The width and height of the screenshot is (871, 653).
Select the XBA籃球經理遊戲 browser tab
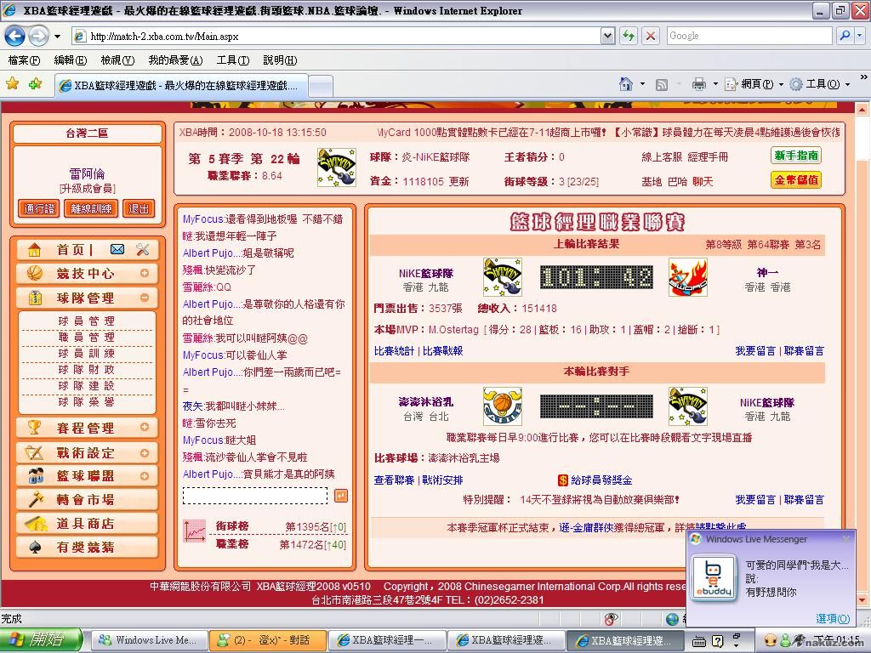tap(181, 86)
